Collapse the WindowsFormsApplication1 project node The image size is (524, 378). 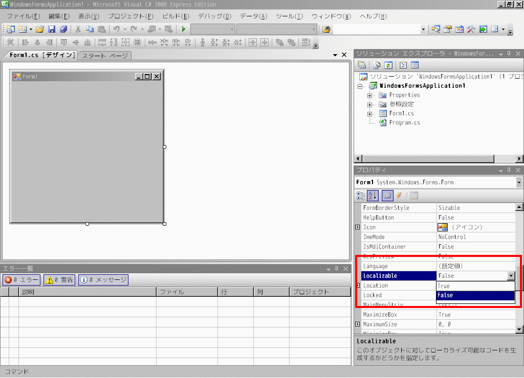(360, 86)
